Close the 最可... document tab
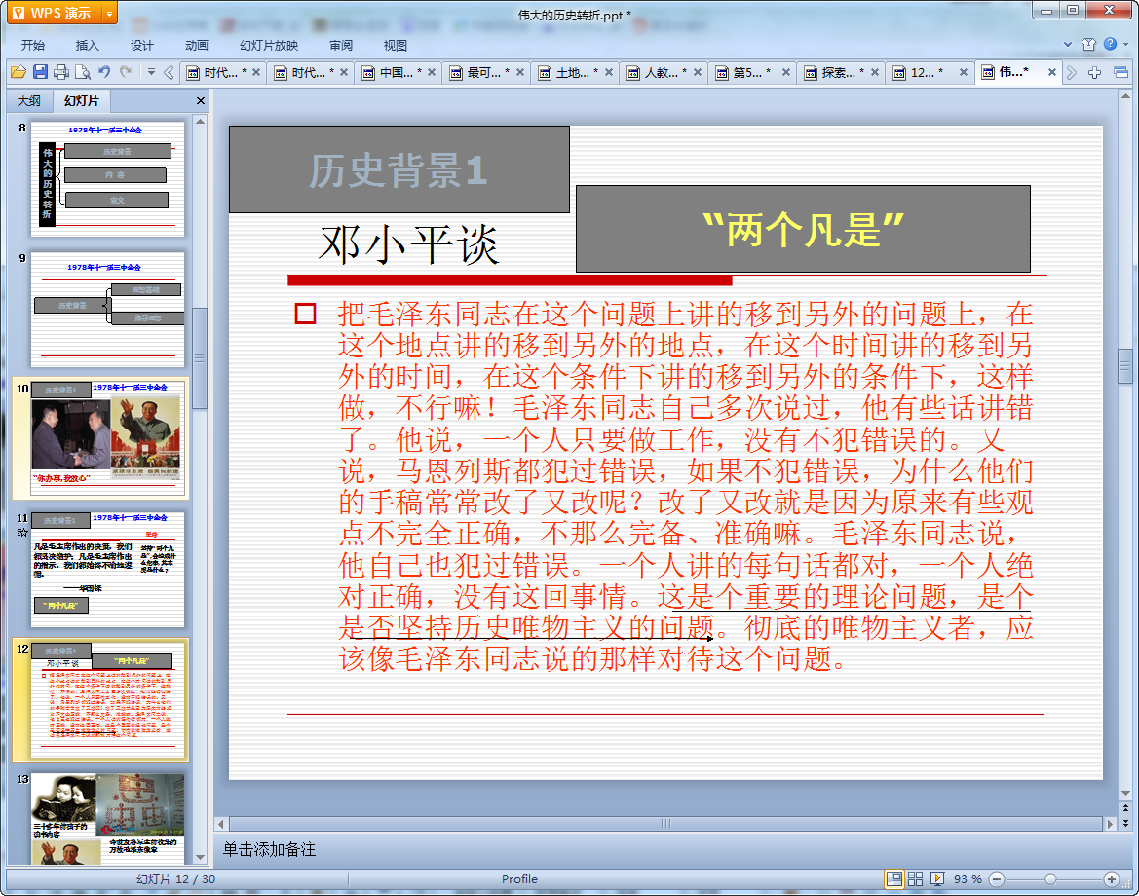1139x896 pixels. point(520,73)
